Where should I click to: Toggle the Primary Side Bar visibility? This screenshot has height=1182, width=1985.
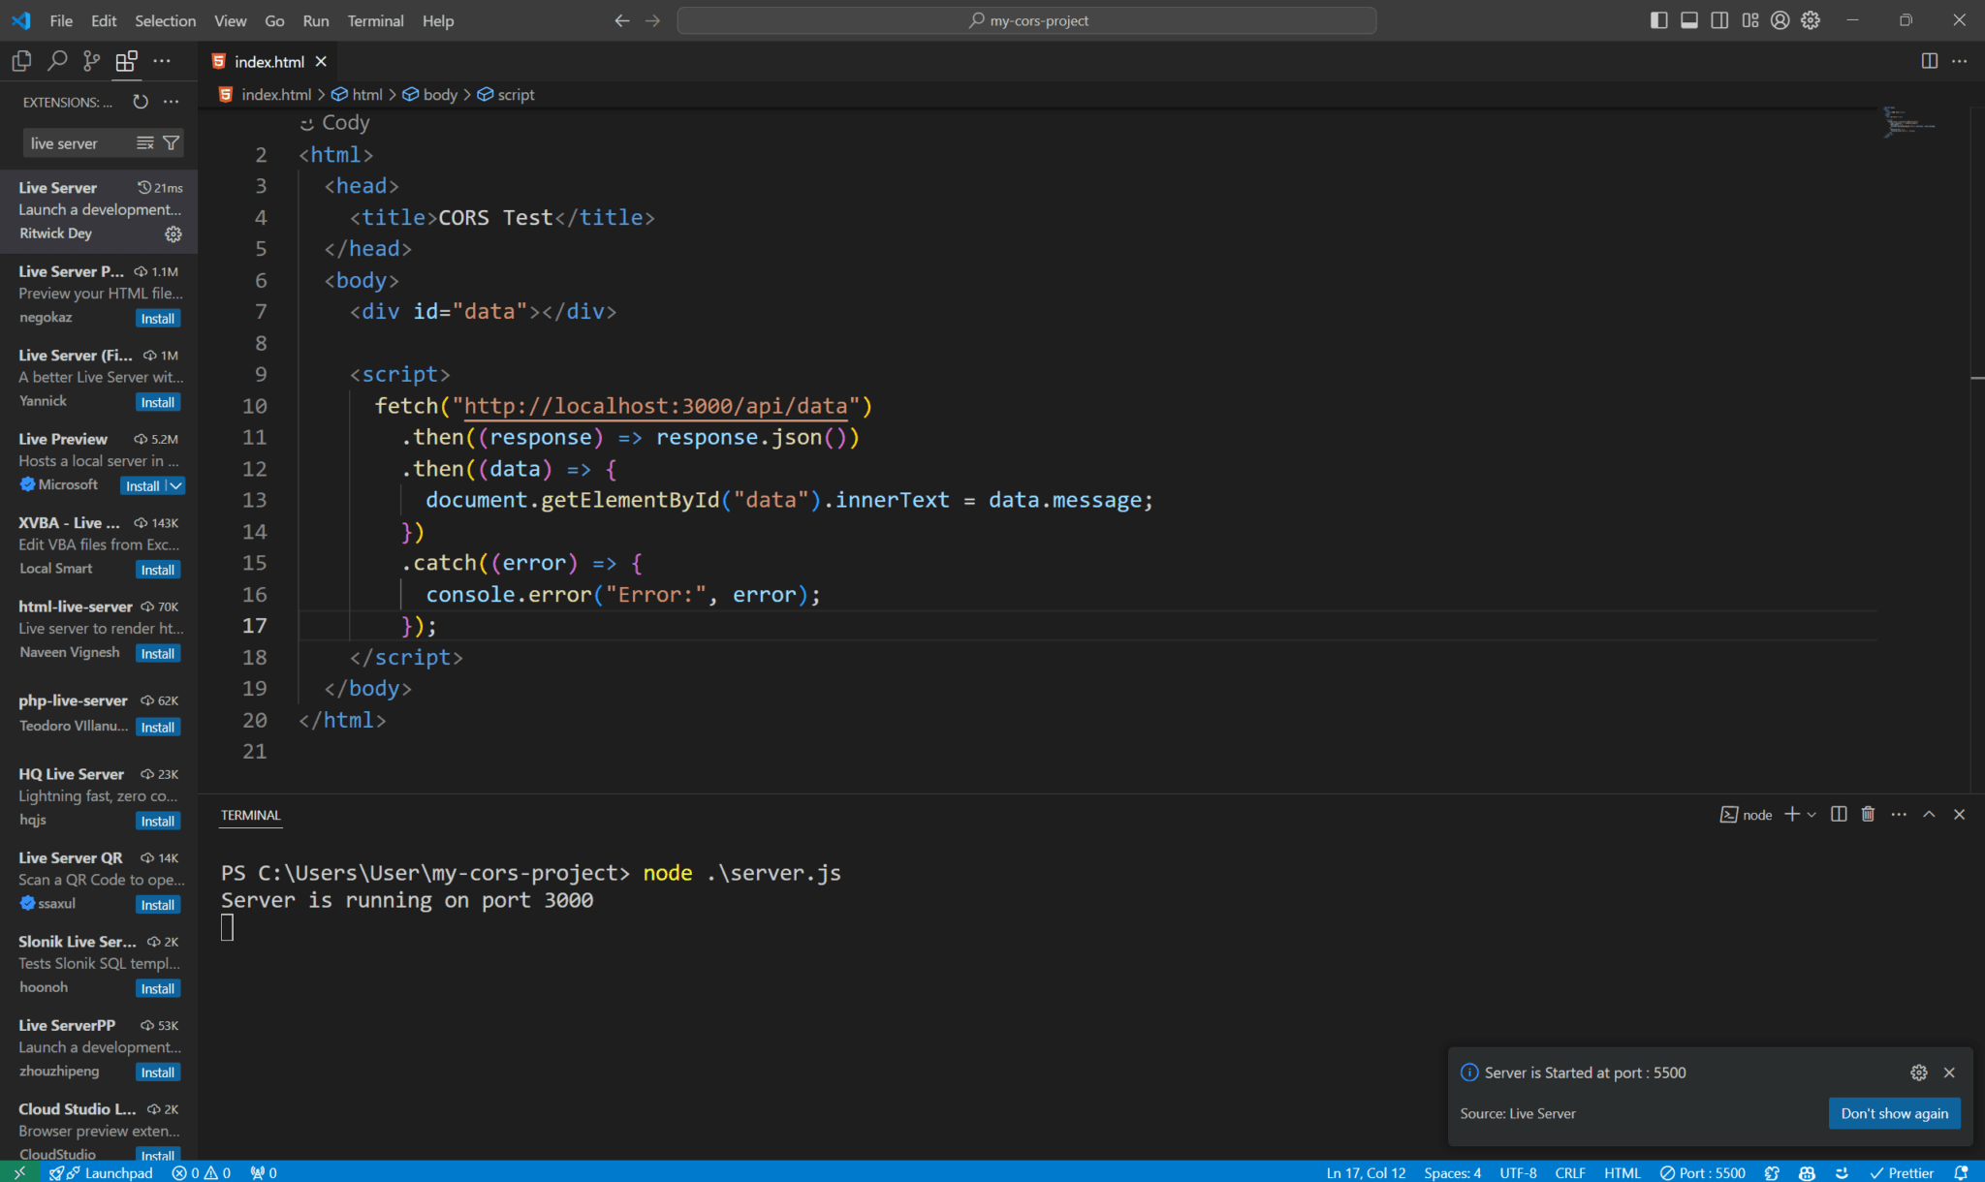coord(1659,19)
